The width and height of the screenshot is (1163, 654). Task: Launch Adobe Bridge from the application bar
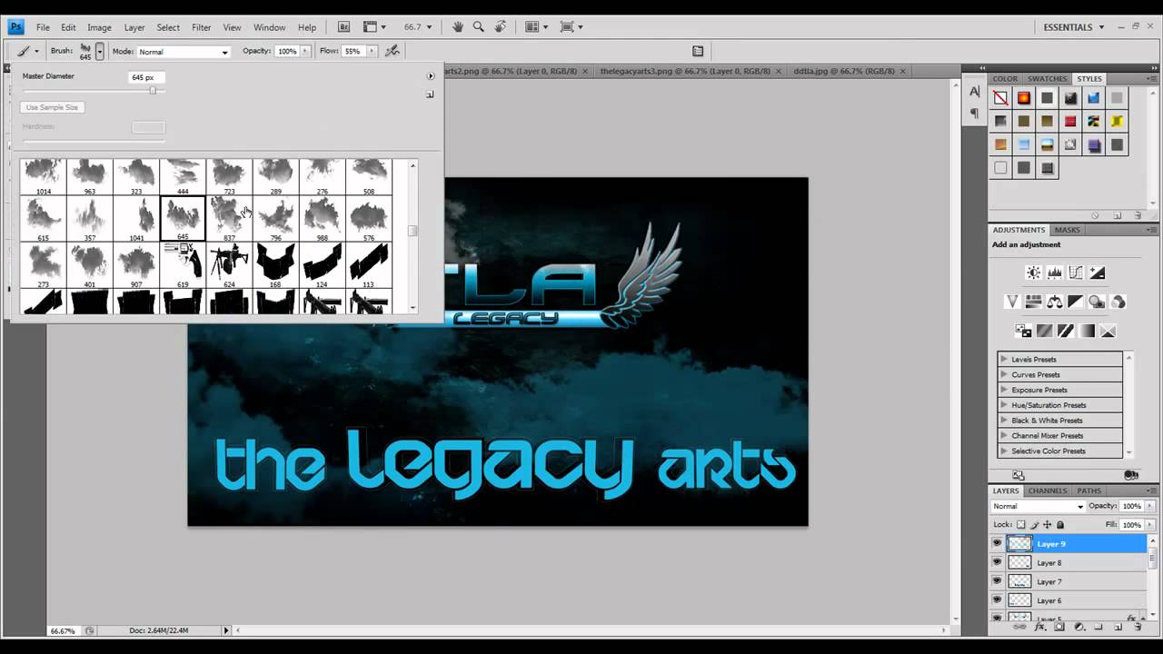[343, 27]
